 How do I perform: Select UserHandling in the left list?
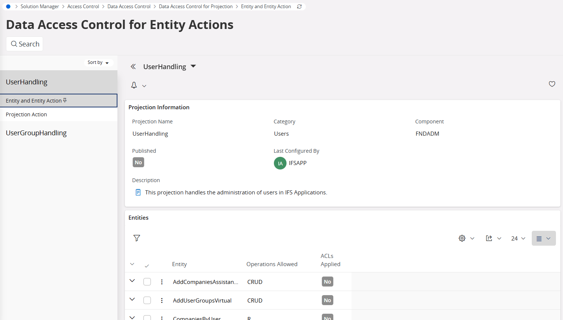(x=59, y=82)
